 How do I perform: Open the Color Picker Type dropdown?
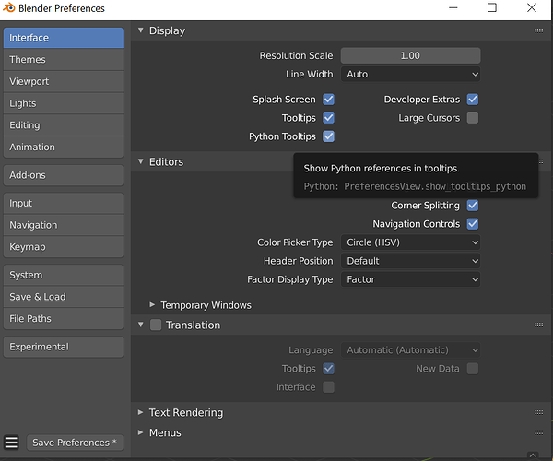(x=410, y=242)
